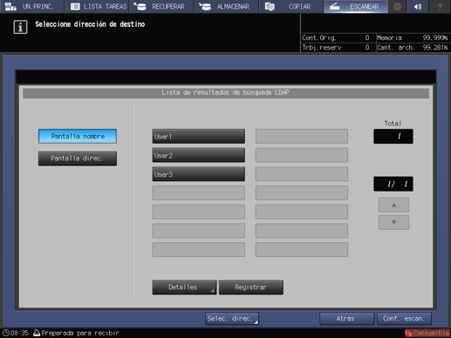The width and height of the screenshot is (451, 338).
Task: Open the UN. PRINC. tab
Action: [x=31, y=6]
